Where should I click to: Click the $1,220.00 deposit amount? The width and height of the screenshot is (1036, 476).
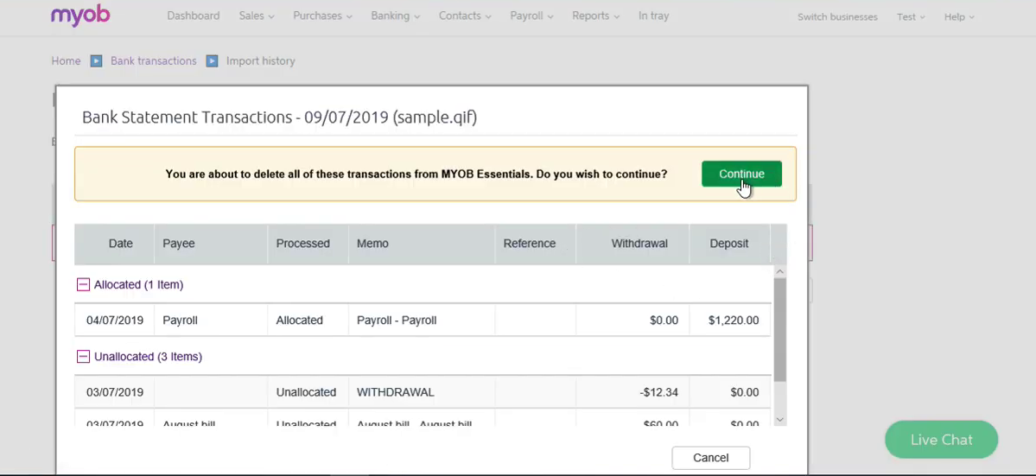pos(734,321)
